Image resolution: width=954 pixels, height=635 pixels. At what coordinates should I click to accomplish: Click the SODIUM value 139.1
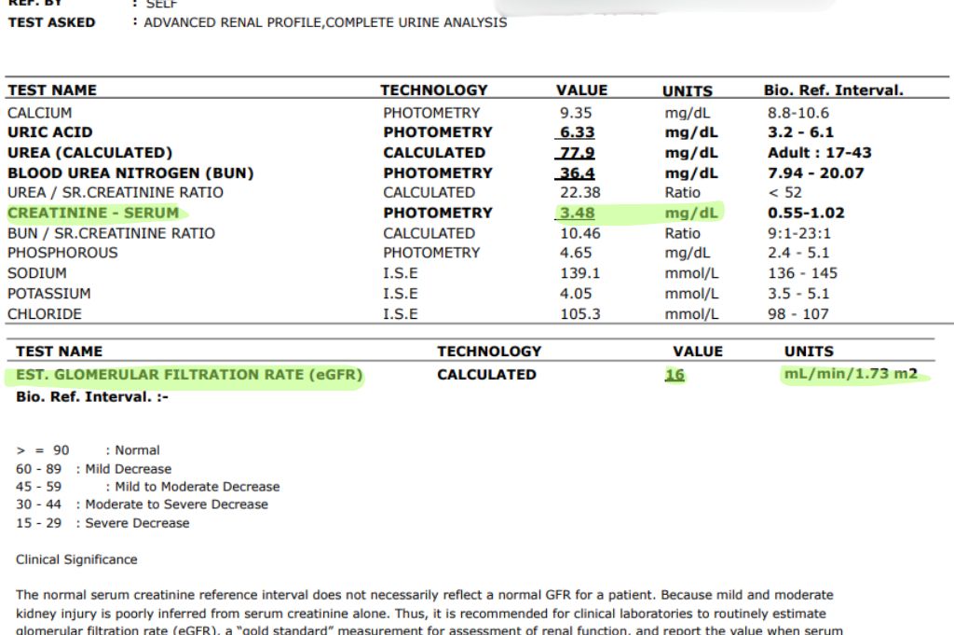coord(579,273)
